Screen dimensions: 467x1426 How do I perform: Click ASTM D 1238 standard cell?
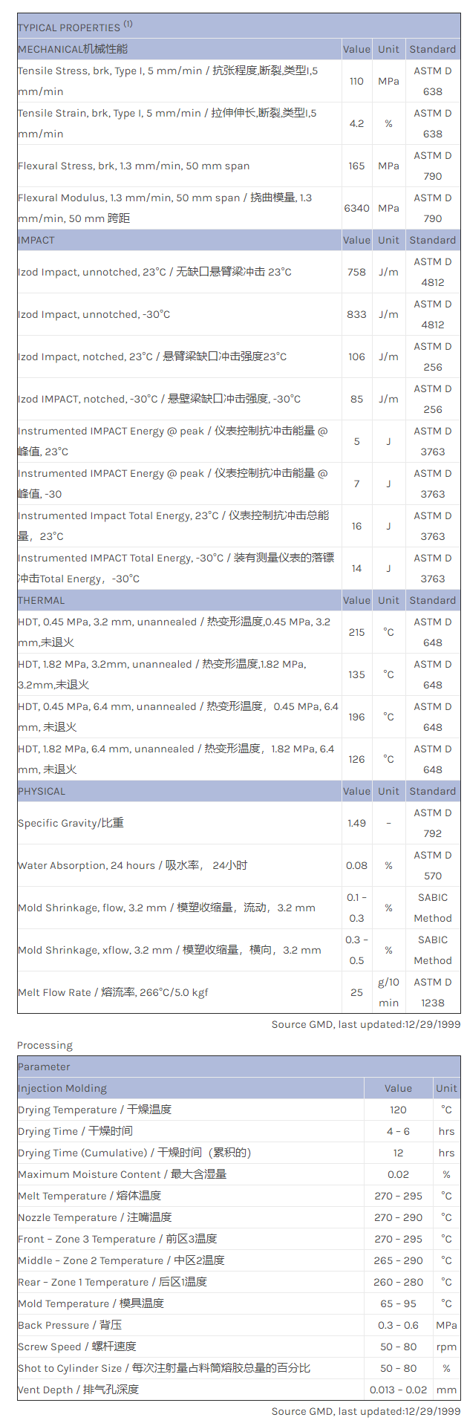[433, 992]
